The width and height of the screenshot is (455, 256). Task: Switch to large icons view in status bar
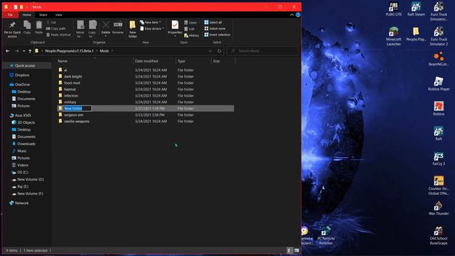coord(296,250)
